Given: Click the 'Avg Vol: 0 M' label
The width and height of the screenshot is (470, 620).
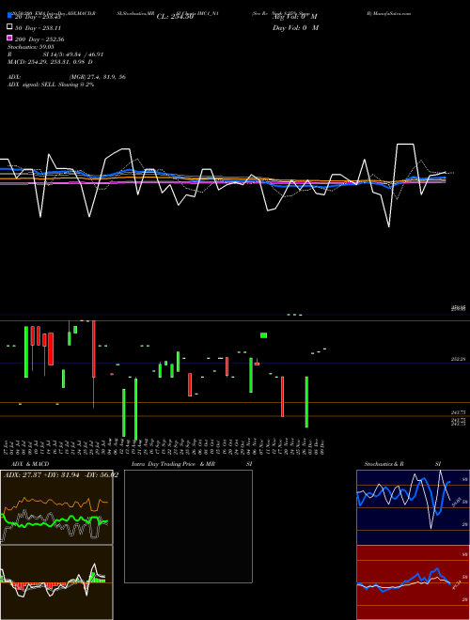Looking at the screenshot, I should [x=295, y=17].
